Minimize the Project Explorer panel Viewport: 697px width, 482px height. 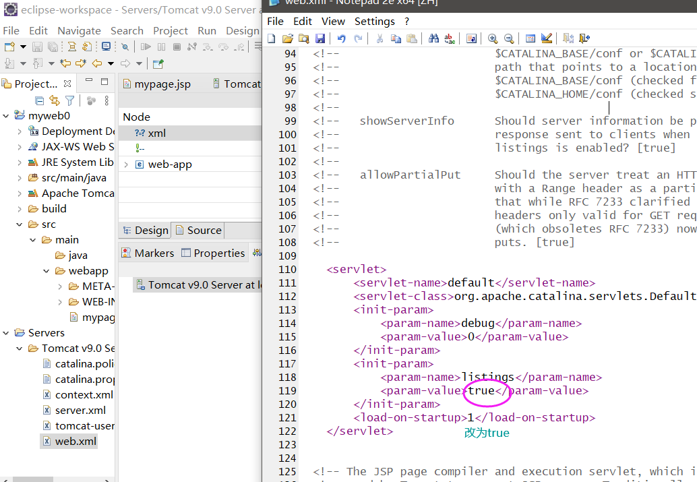[89, 81]
